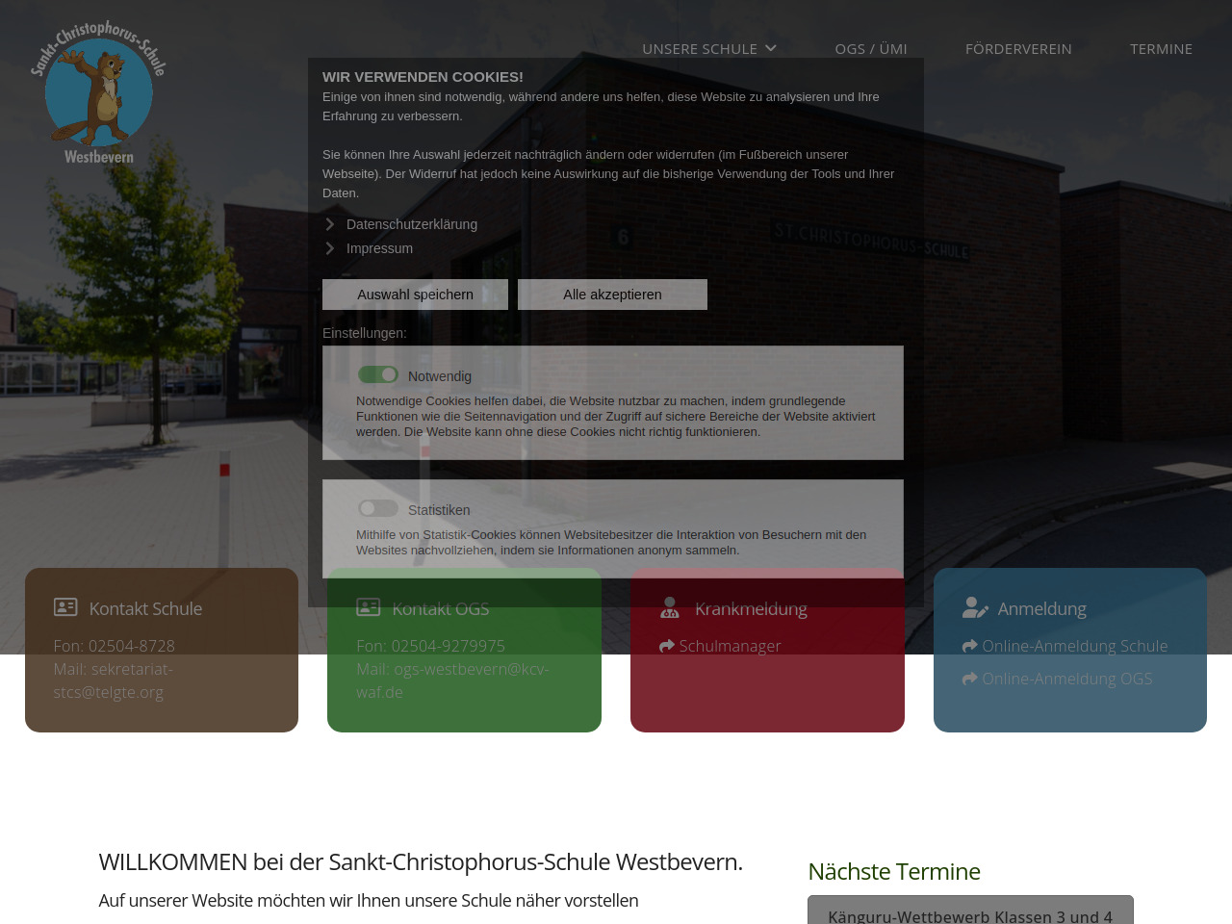Toggle the Notwendig cookies switch
The height and width of the screenshot is (924, 1232).
(378, 374)
